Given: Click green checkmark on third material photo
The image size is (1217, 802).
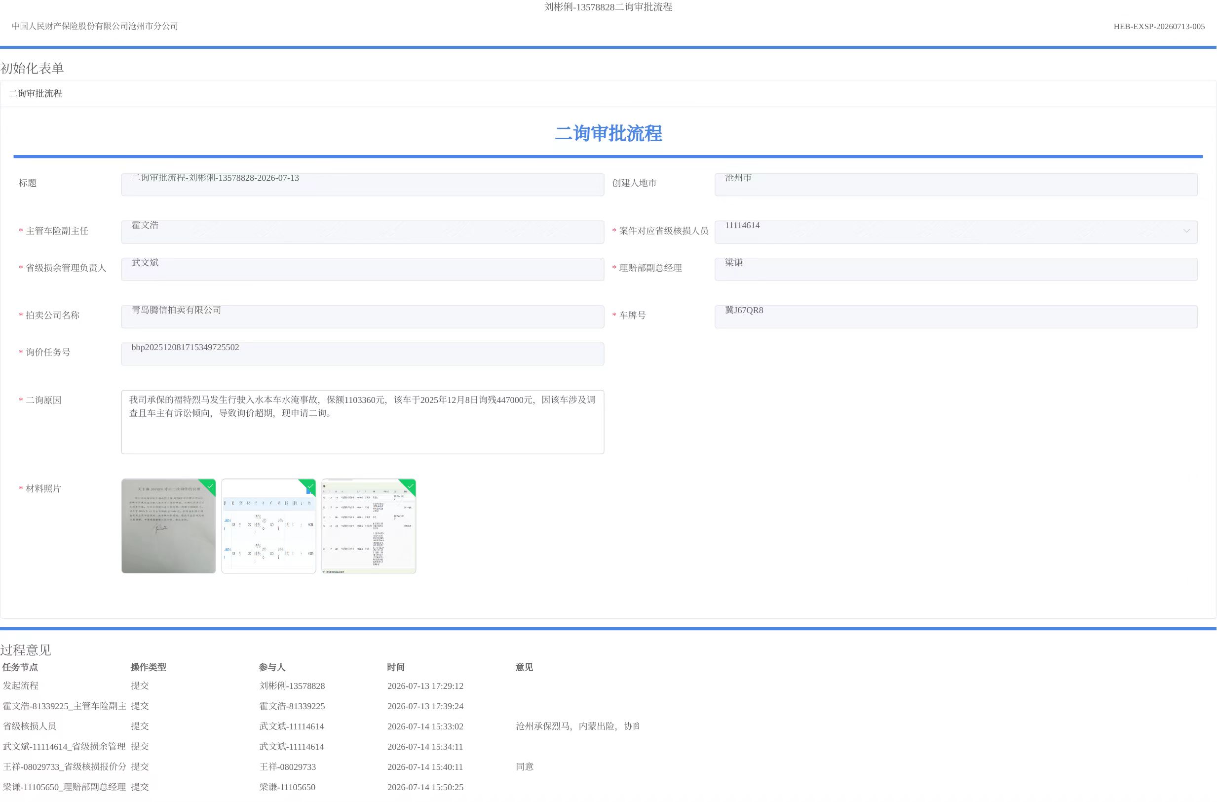Looking at the screenshot, I should [410, 486].
